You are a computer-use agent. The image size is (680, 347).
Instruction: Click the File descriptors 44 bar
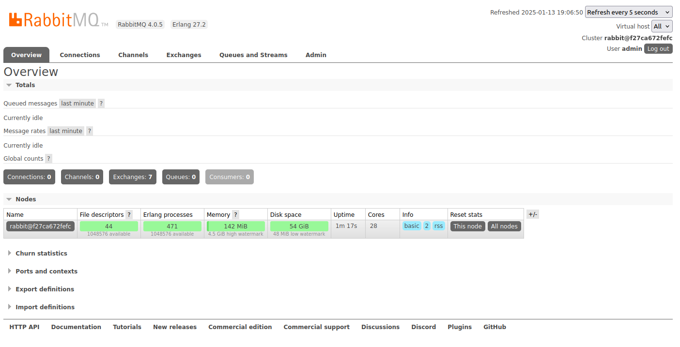click(x=109, y=226)
